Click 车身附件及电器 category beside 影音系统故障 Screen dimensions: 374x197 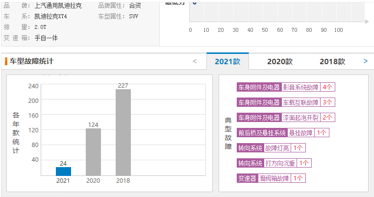click(x=259, y=87)
